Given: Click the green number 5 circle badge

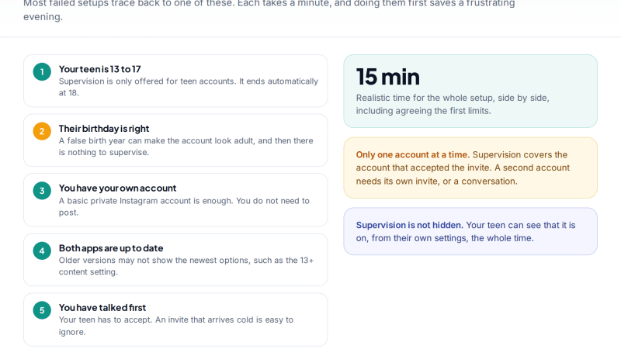Looking at the screenshot, I should [x=42, y=310].
